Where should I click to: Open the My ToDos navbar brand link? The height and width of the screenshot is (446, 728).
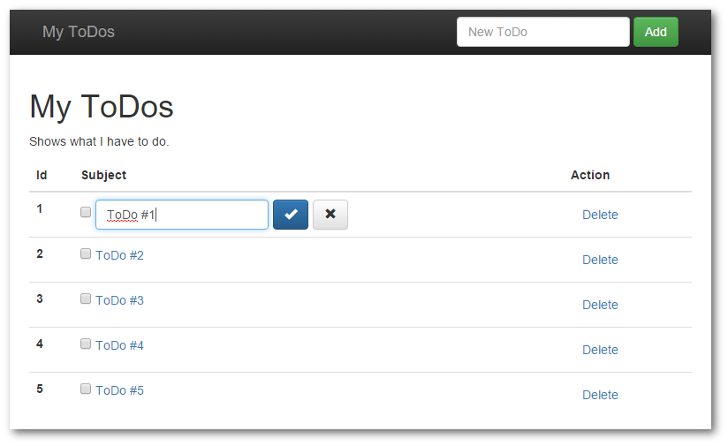[79, 32]
